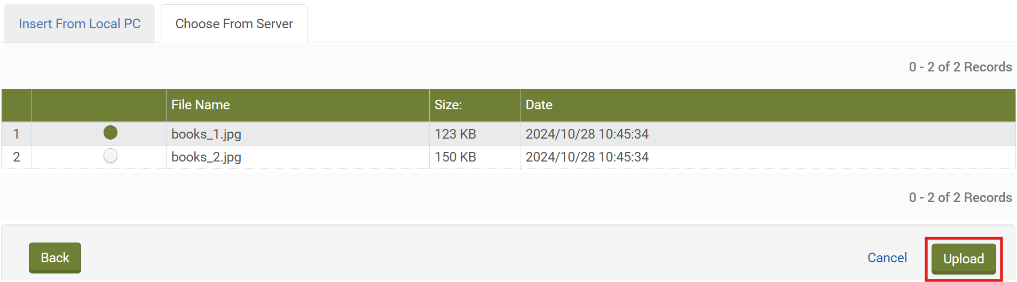Viewport: 1017px width, 282px height.
Task: Click row number 1 in the table
Action: [17, 134]
